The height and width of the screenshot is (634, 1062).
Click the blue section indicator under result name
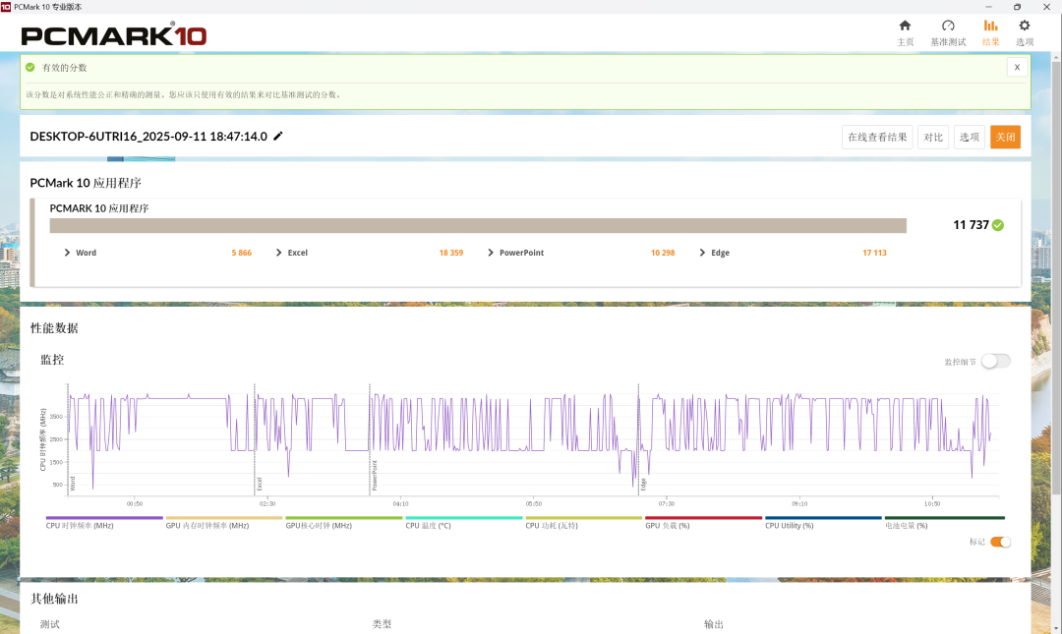[141, 159]
